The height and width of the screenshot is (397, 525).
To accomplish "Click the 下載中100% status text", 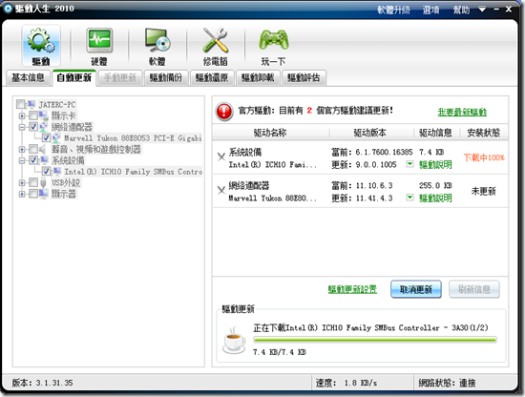I will (x=484, y=157).
